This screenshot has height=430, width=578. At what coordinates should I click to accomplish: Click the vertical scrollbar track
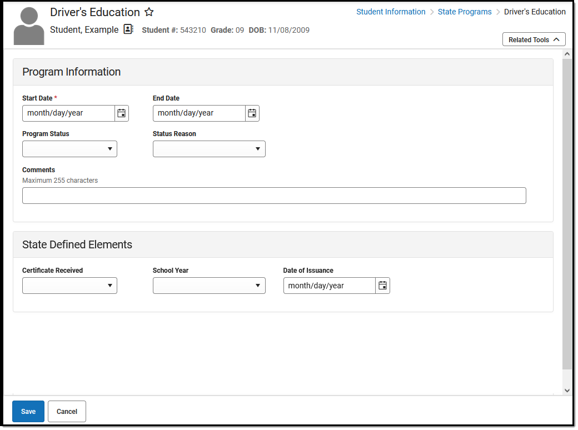click(567, 222)
